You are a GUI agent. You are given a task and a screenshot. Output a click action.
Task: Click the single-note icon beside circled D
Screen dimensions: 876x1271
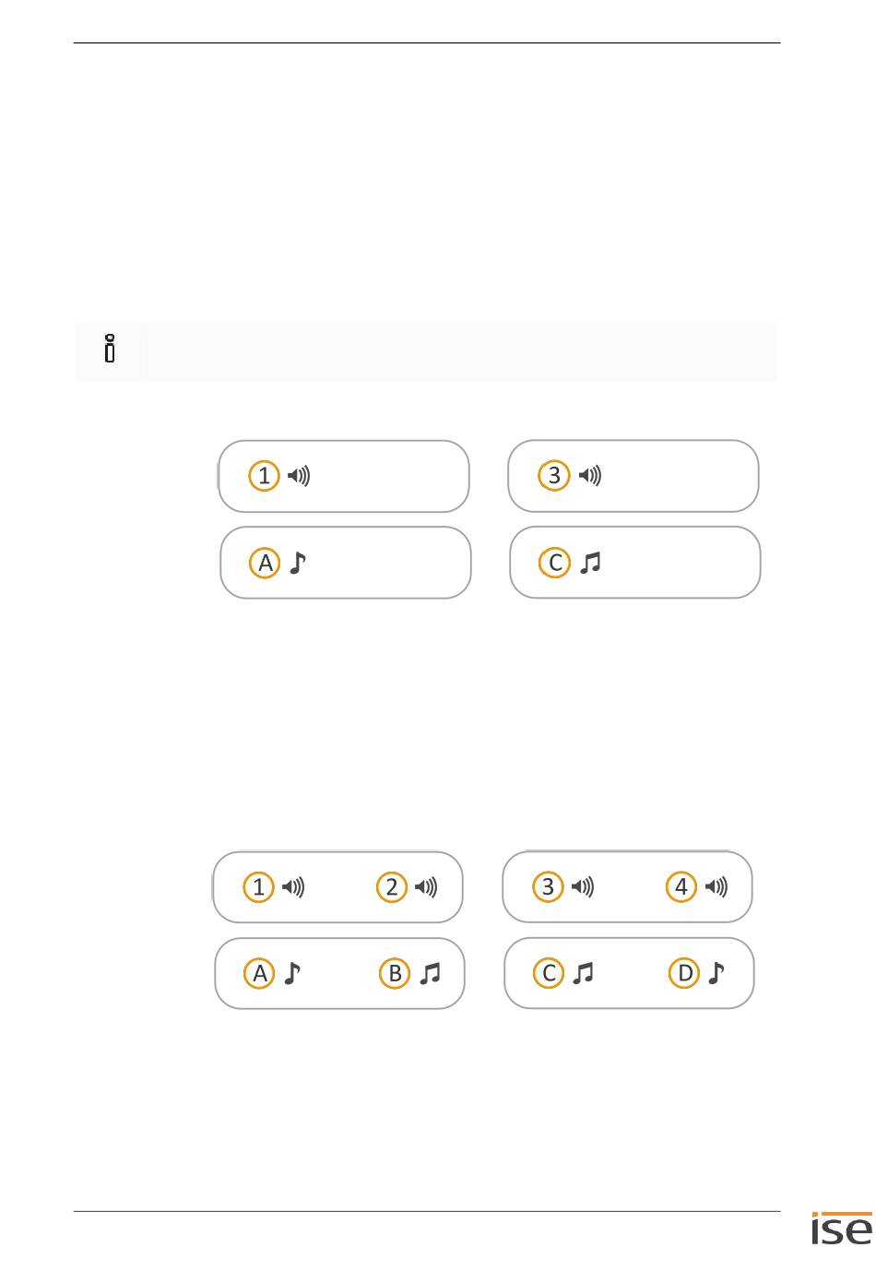point(716,973)
